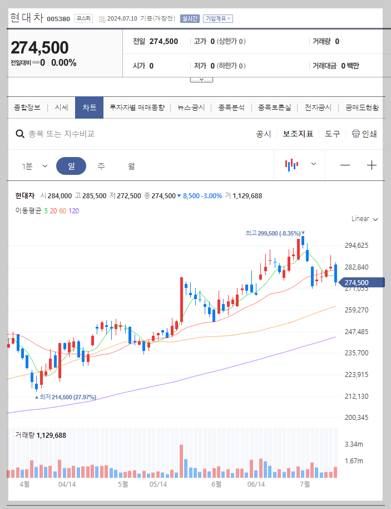This screenshot has width=391, height=509.
Task: Open the 공매도현황 tab
Action: [362, 107]
